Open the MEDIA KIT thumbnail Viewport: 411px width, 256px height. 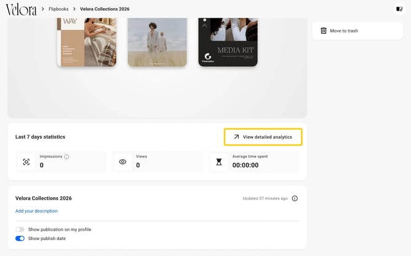(x=228, y=42)
